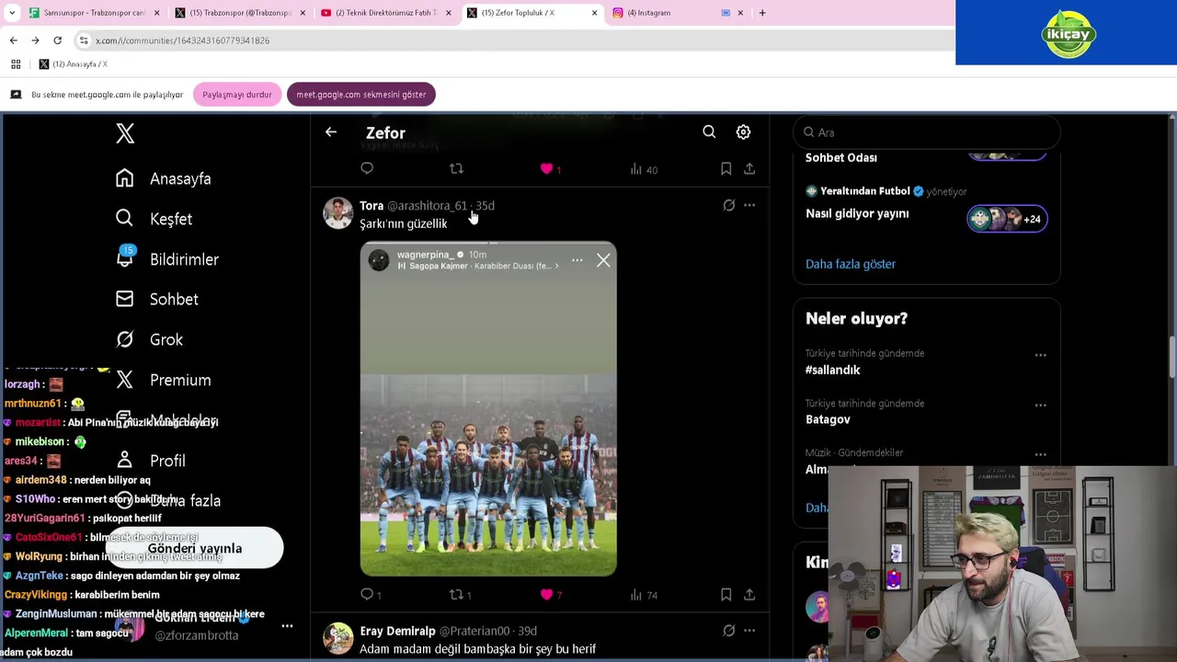Open a new browser tab
1177x662 pixels.
[762, 13]
